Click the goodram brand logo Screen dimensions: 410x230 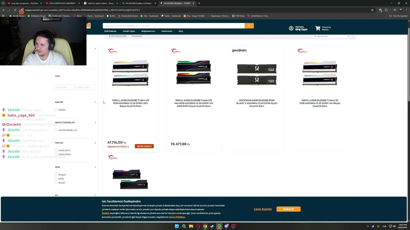[239, 50]
